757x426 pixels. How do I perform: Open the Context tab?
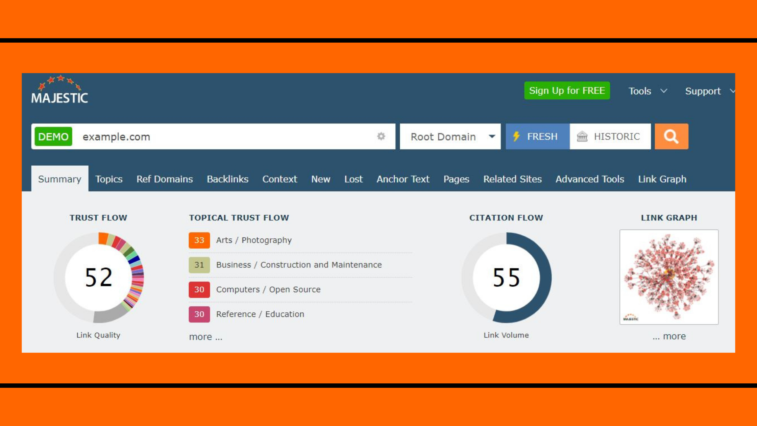(x=280, y=179)
